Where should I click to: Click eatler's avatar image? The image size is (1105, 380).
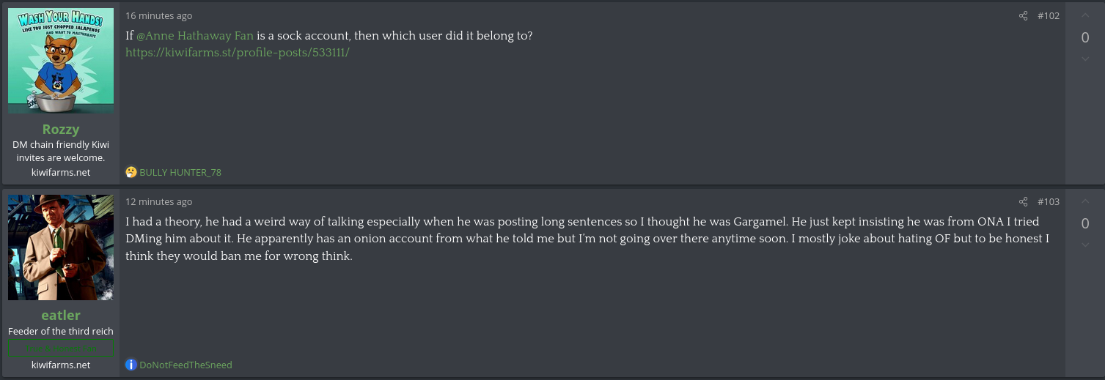pyautogui.click(x=61, y=247)
